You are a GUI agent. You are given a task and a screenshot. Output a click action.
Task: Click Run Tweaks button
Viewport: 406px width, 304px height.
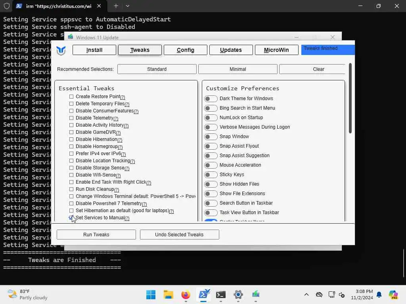[96, 235]
